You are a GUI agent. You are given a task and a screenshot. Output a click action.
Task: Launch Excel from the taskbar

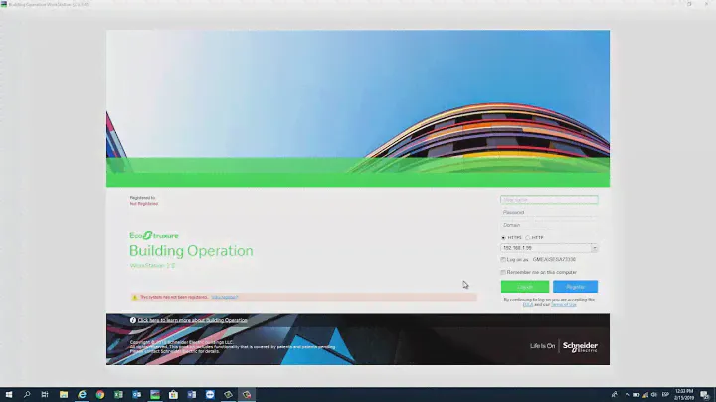tap(118, 394)
